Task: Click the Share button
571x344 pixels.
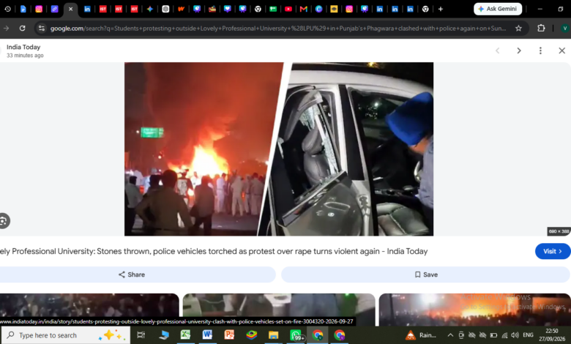Action: tap(132, 274)
